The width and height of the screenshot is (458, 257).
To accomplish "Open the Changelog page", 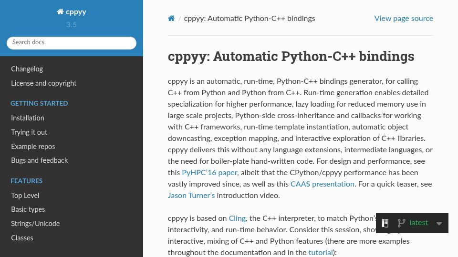I will tap(27, 69).
